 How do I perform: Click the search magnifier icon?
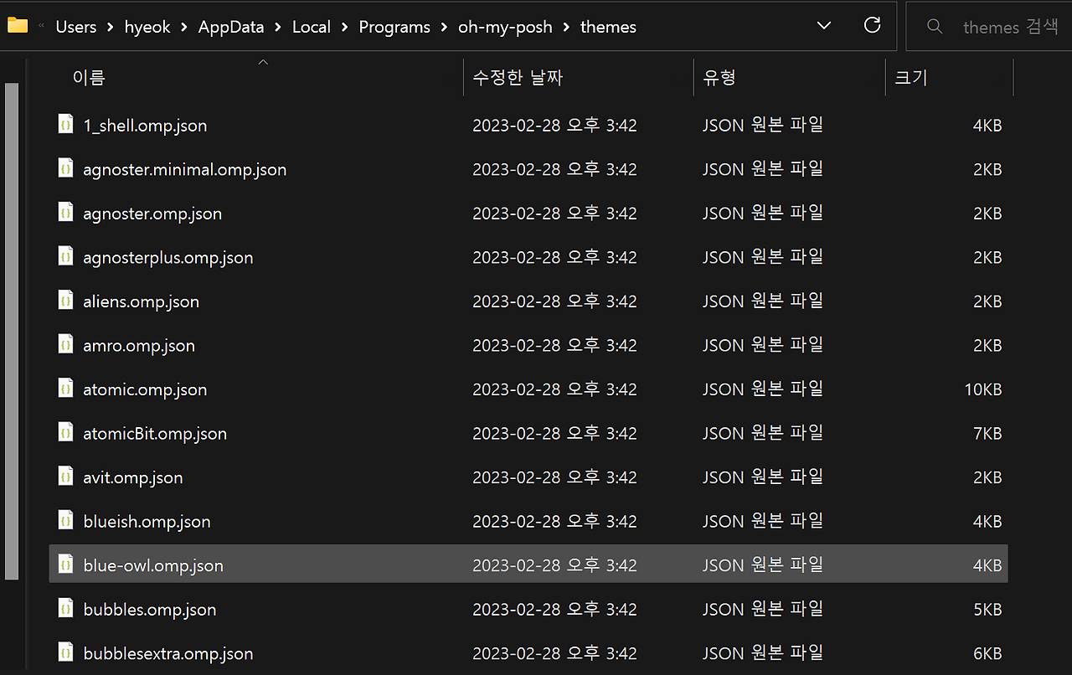tap(935, 26)
